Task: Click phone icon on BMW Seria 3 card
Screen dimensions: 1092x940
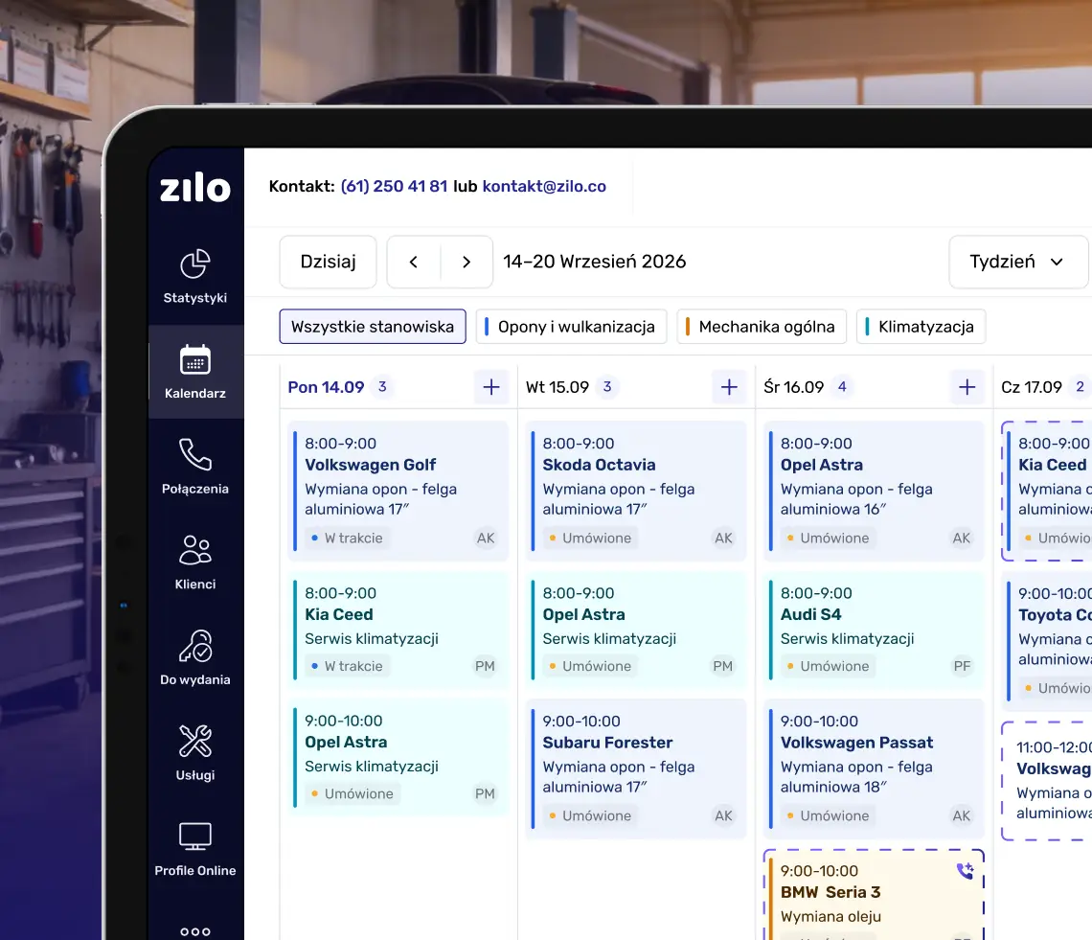Action: pyautogui.click(x=965, y=870)
